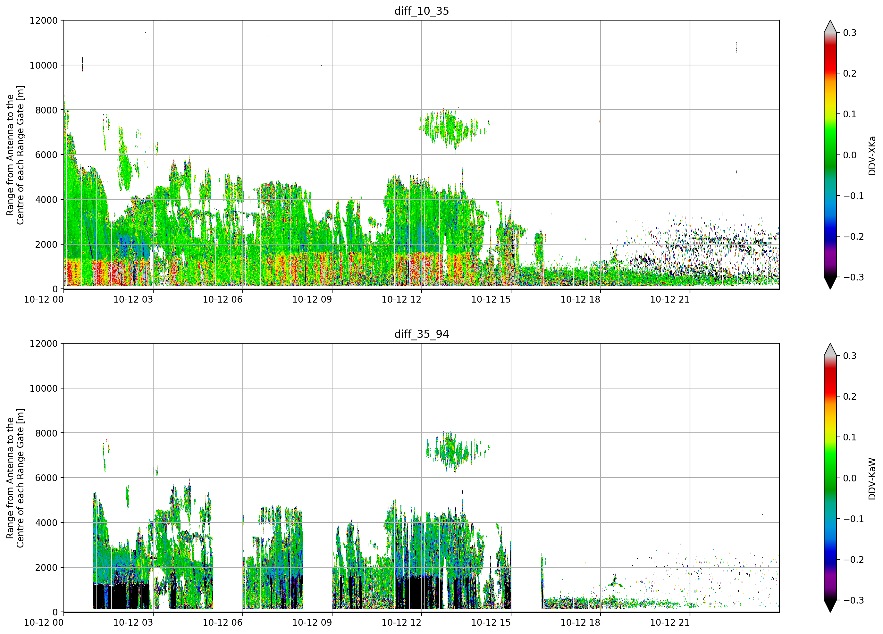Click the y-axis range label of diff_10_35
This screenshot has width=883, height=634.
point(15,155)
